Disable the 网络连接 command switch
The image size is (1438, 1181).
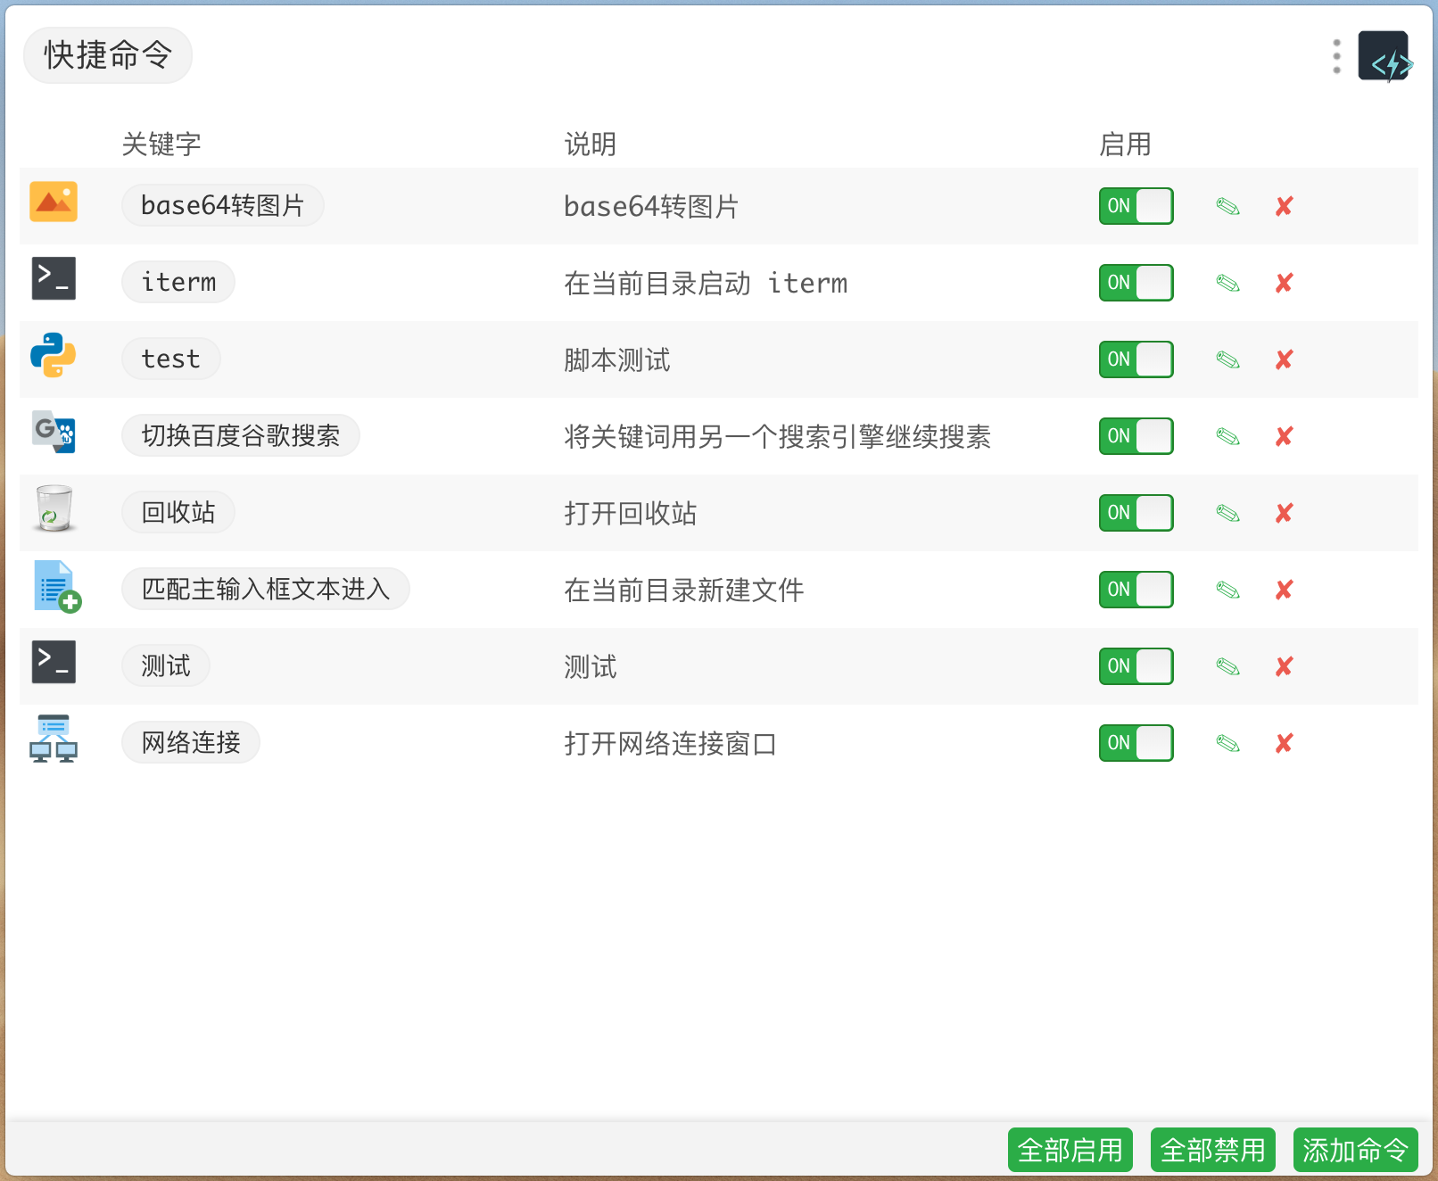click(1136, 743)
